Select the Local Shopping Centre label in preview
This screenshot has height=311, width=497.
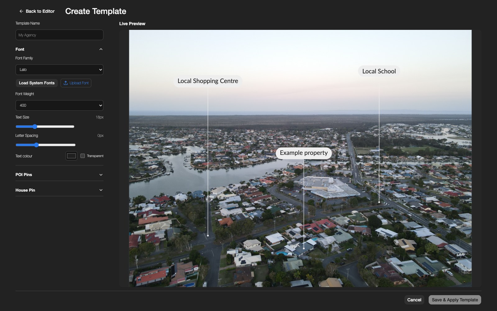[x=208, y=81]
